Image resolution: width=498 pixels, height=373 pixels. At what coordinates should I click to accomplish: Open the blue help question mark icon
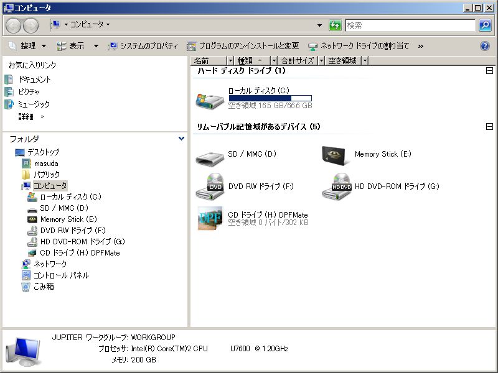click(485, 46)
